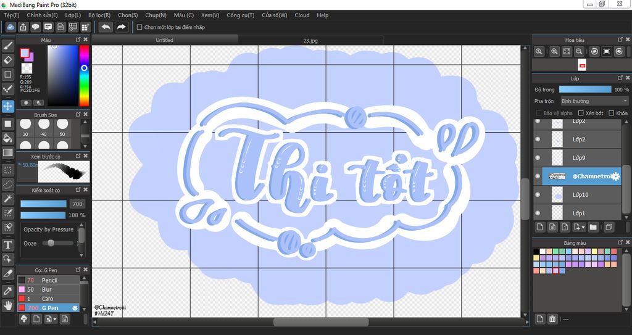
Task: Select the Lasso selection tool
Action: click(7, 184)
